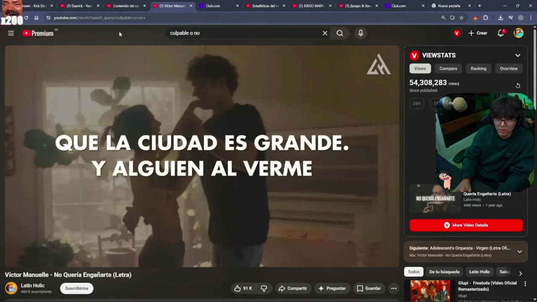Screen dimensions: 537x302
Task: Start voice search with the microphone
Action: pyautogui.click(x=361, y=33)
